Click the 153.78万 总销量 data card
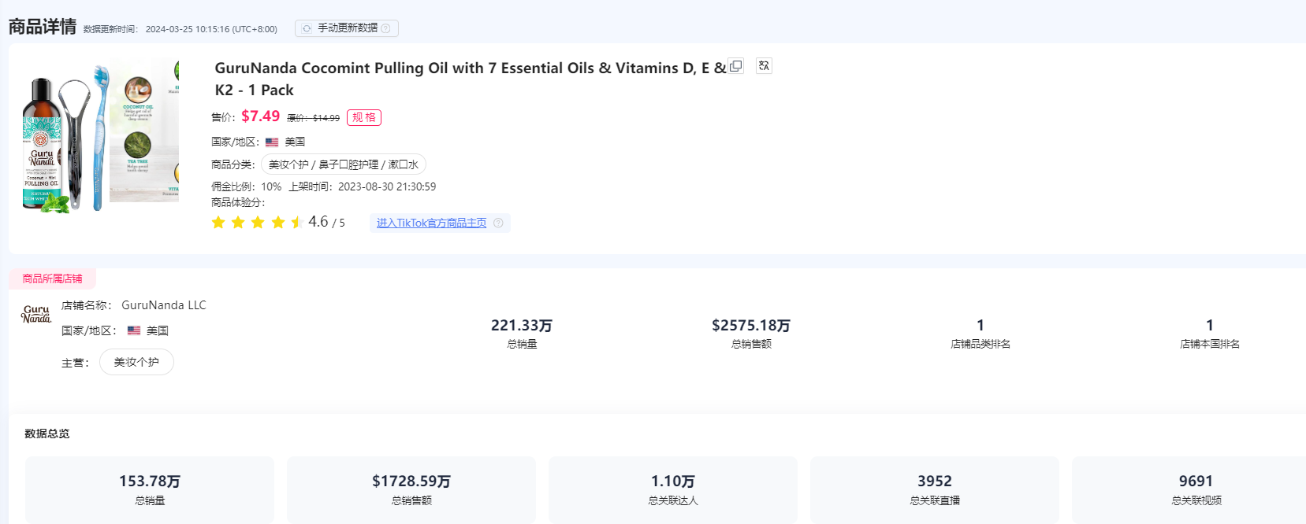 pos(150,489)
